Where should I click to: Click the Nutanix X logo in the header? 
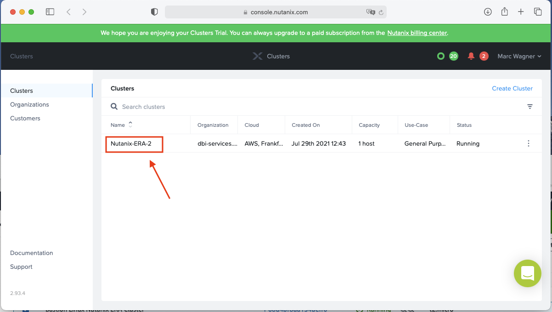point(258,56)
